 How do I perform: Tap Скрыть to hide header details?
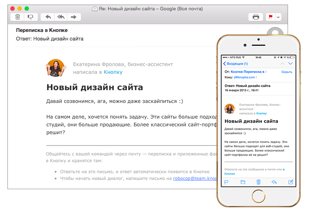click(287, 72)
